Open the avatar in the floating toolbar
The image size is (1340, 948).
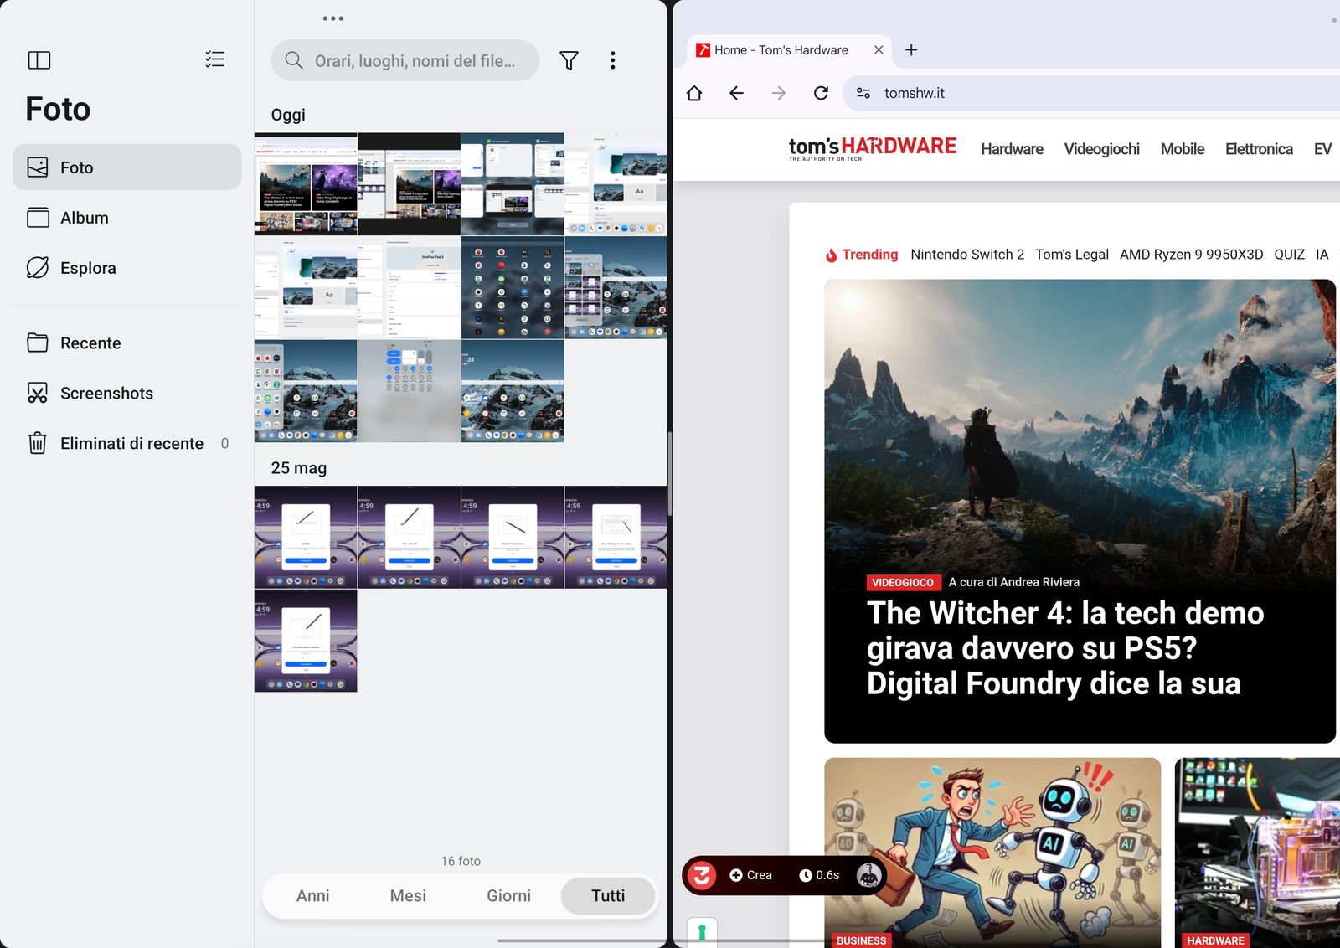pyautogui.click(x=869, y=875)
